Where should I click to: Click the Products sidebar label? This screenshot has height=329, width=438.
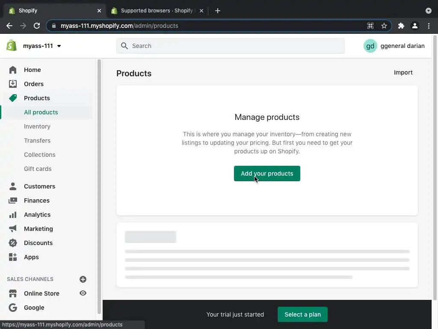[37, 98]
